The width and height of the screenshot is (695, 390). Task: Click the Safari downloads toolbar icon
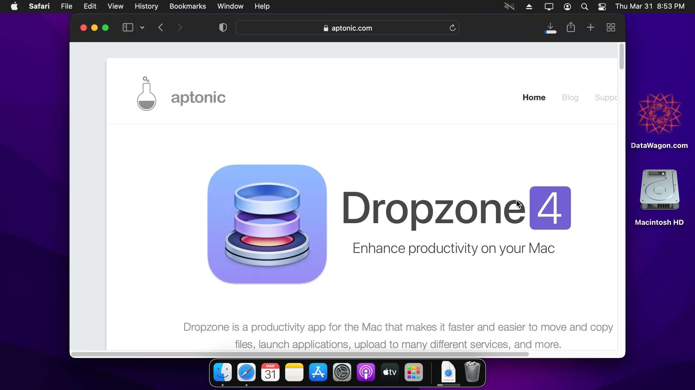point(550,28)
